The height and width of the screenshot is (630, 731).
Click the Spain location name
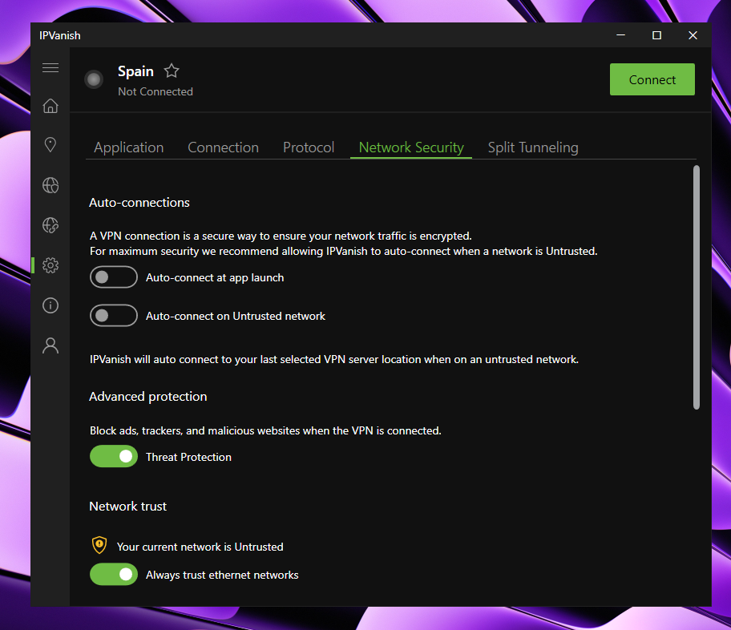point(135,71)
